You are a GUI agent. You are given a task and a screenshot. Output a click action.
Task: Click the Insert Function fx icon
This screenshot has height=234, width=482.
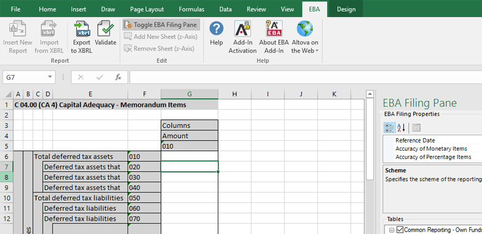(x=118, y=77)
